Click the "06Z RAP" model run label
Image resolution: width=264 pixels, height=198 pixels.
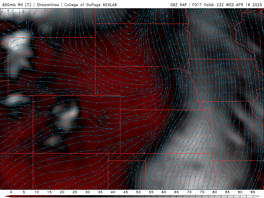click(179, 5)
